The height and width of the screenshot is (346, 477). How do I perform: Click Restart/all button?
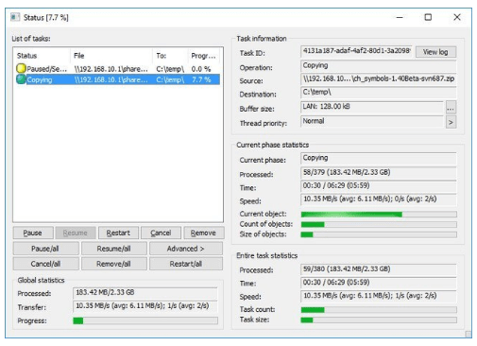pos(186,264)
